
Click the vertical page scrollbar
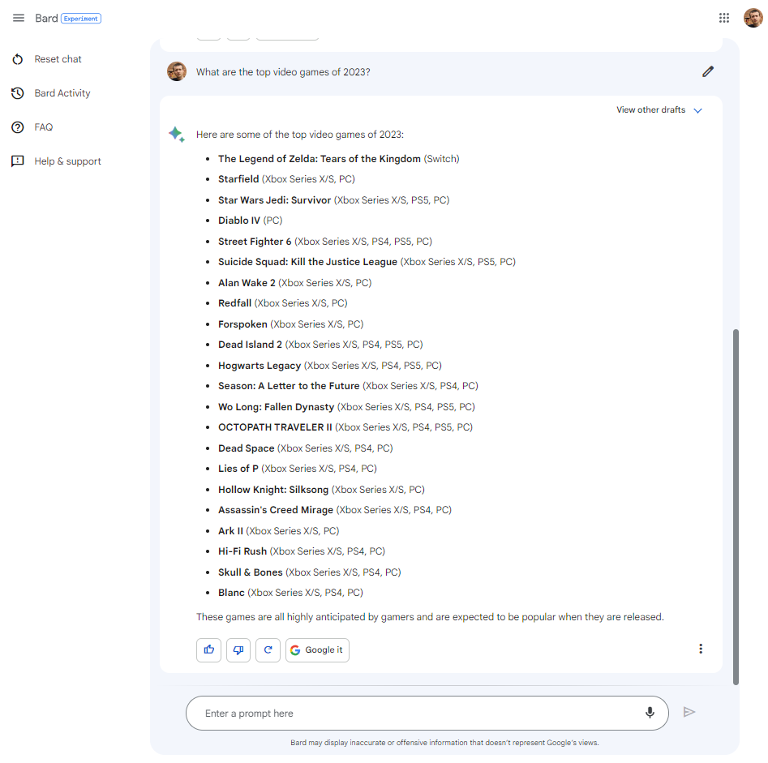point(736,503)
